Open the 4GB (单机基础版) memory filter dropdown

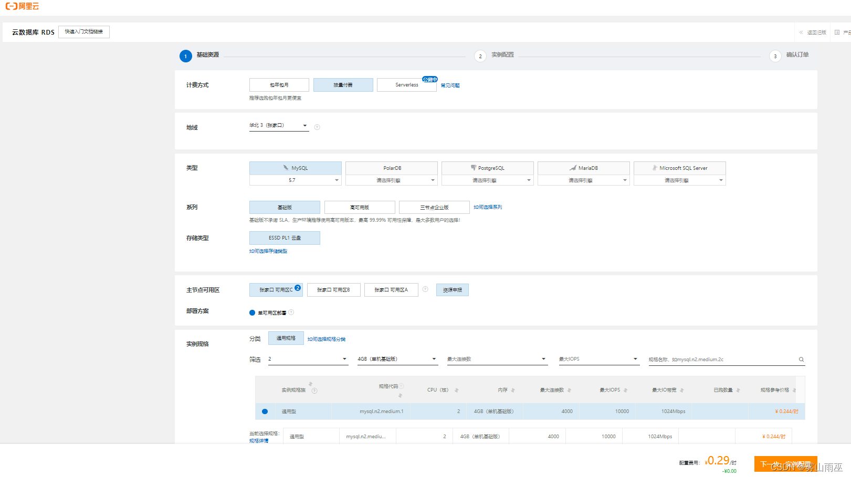[397, 359]
